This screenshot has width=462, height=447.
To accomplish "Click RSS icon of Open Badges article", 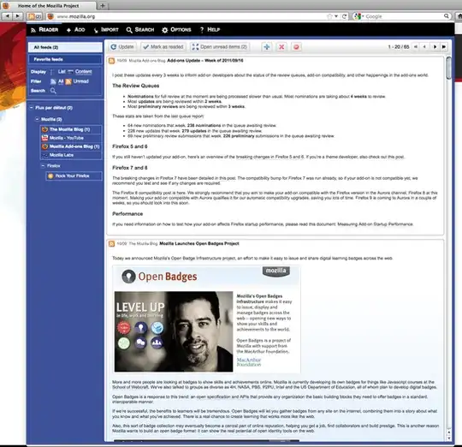I will [x=111, y=243].
